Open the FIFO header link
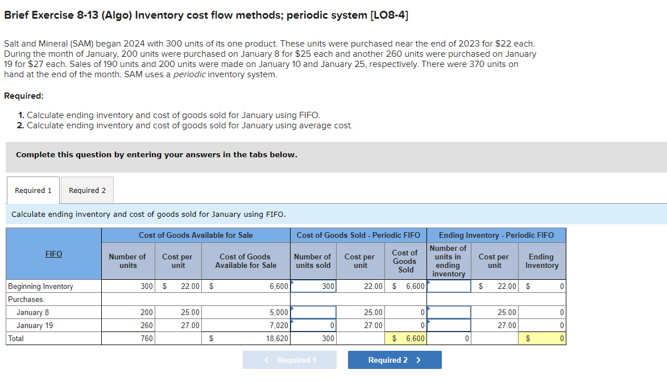667x382 pixels. click(x=53, y=254)
